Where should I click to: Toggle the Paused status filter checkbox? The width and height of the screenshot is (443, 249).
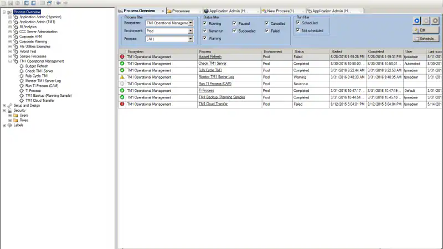click(x=234, y=23)
